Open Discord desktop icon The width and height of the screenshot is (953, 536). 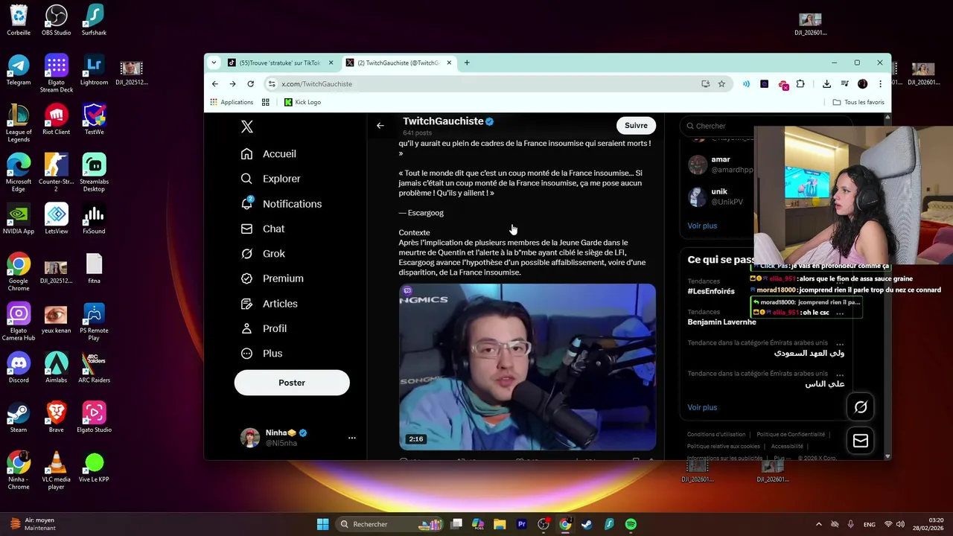coord(19,368)
